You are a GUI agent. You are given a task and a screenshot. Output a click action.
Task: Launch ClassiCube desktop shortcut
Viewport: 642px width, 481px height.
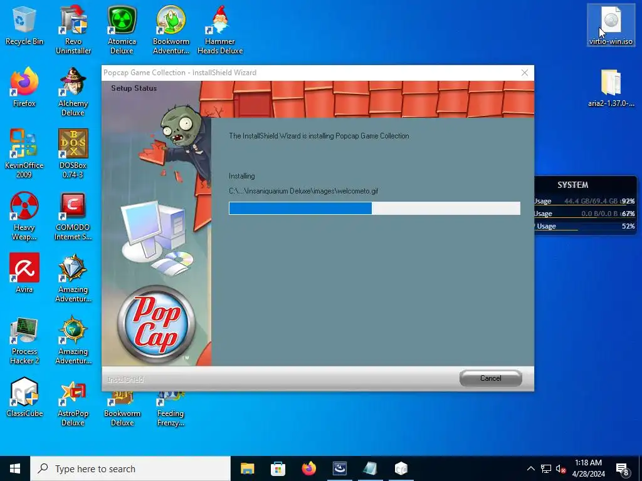click(24, 397)
